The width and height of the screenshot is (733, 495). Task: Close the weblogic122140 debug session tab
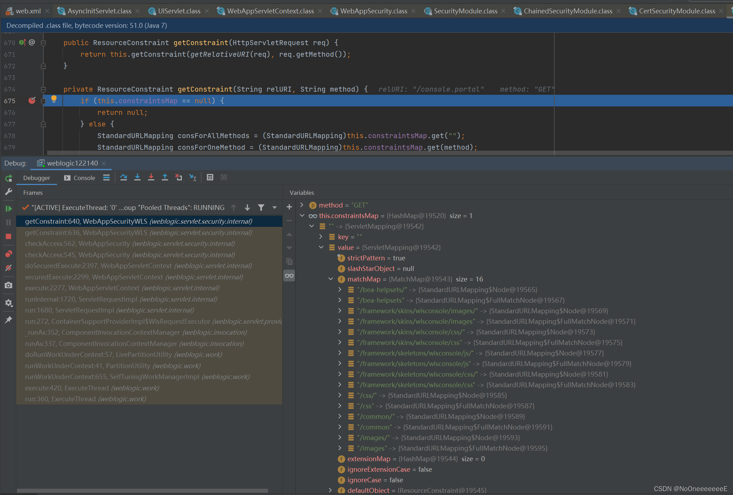click(104, 163)
